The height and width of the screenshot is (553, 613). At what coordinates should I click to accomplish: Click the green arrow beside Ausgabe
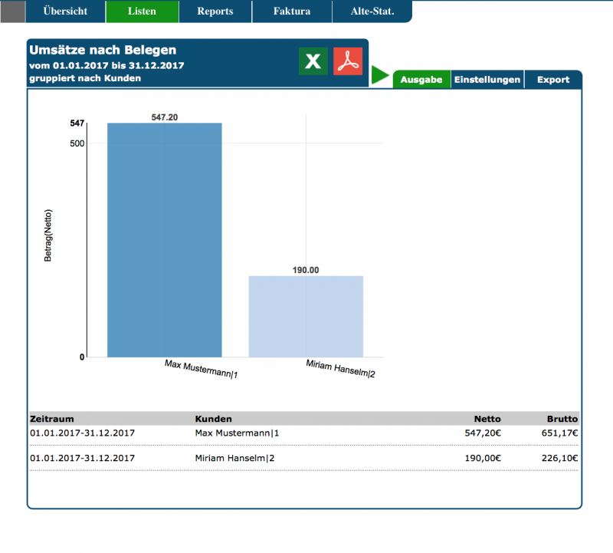tap(380, 75)
